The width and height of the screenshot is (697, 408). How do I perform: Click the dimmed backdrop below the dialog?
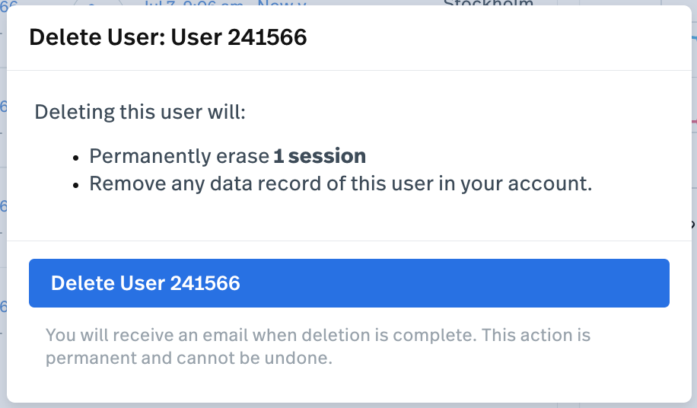(x=348, y=405)
